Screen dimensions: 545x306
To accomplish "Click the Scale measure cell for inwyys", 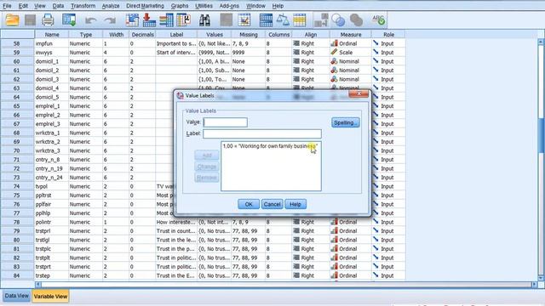I will click(350, 53).
